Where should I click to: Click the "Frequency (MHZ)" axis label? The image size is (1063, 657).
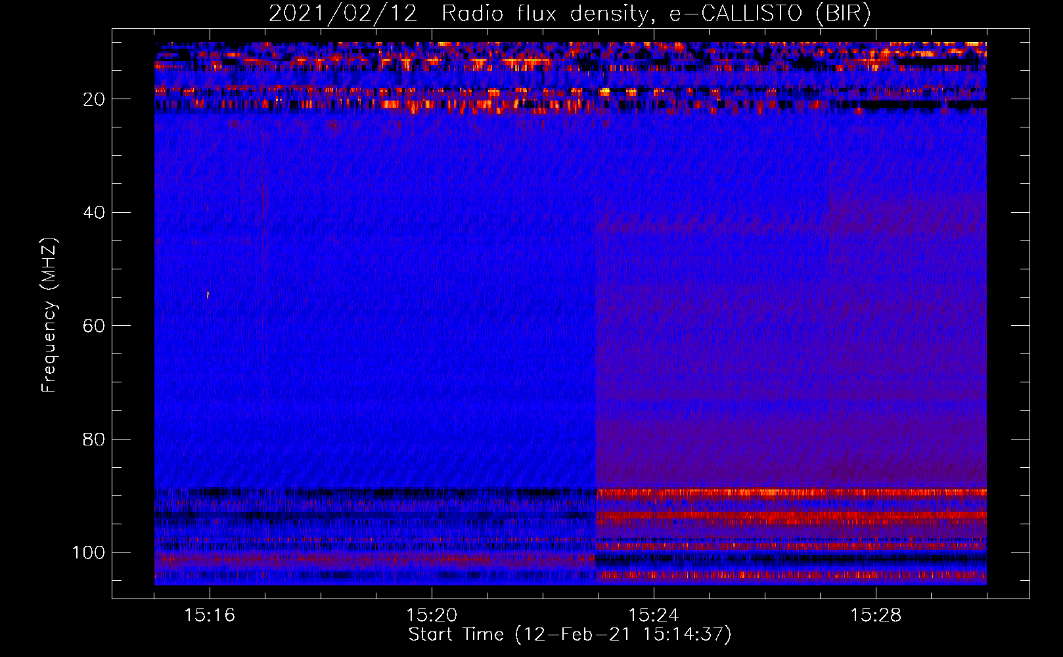click(49, 315)
